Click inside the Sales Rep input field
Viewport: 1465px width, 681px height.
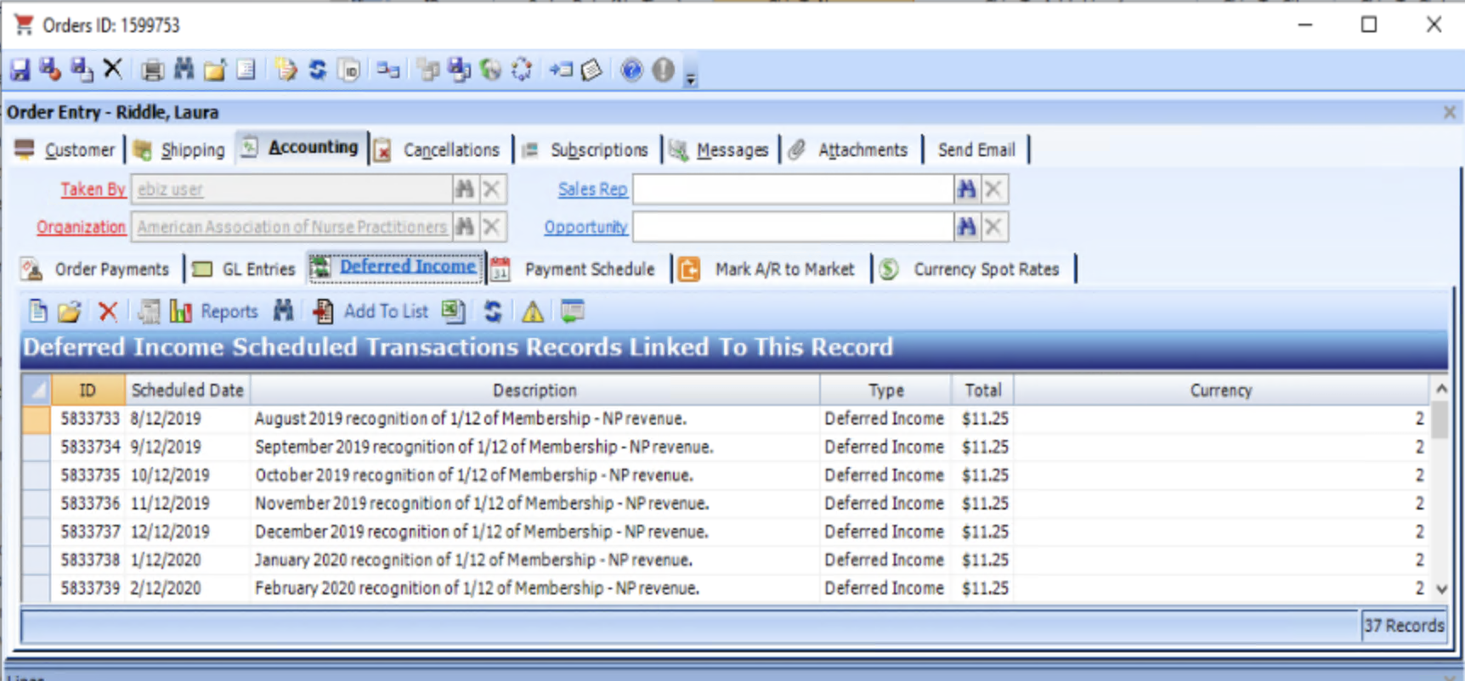click(793, 189)
